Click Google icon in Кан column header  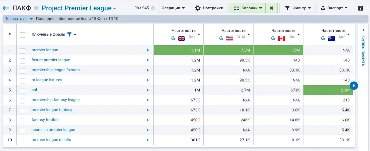coord(273,38)
